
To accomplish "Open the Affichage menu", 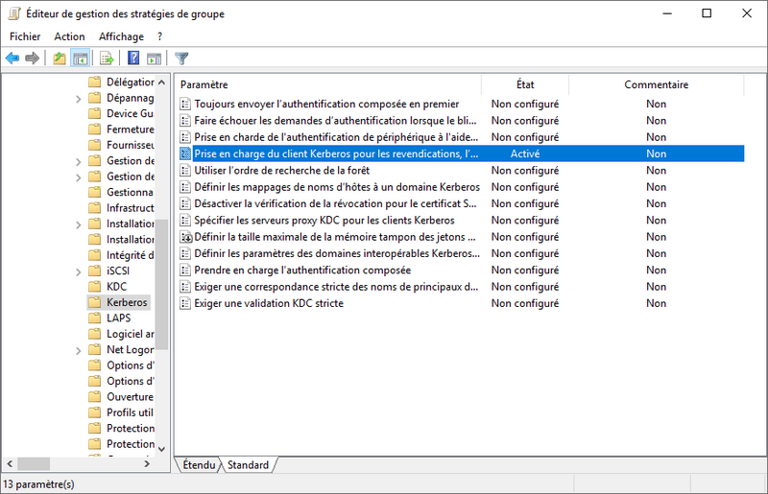I will click(121, 36).
